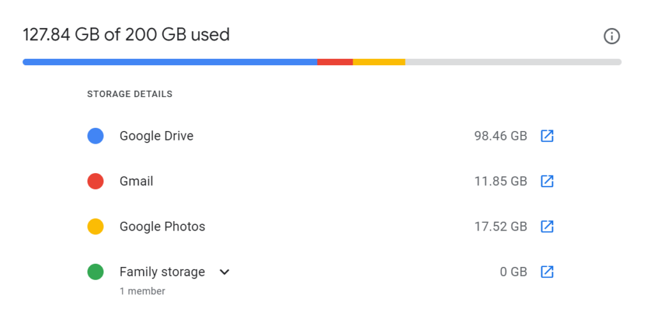Click the blue segment of storage bar
Image resolution: width=654 pixels, height=329 pixels.
coord(170,62)
